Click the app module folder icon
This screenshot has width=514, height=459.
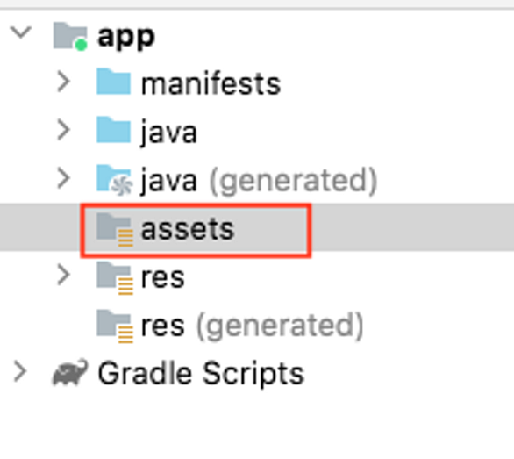click(70, 36)
